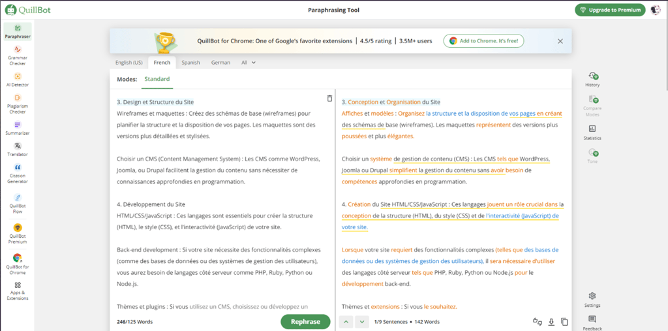Copy the paraphrased output text
668x331 pixels.
click(564, 322)
